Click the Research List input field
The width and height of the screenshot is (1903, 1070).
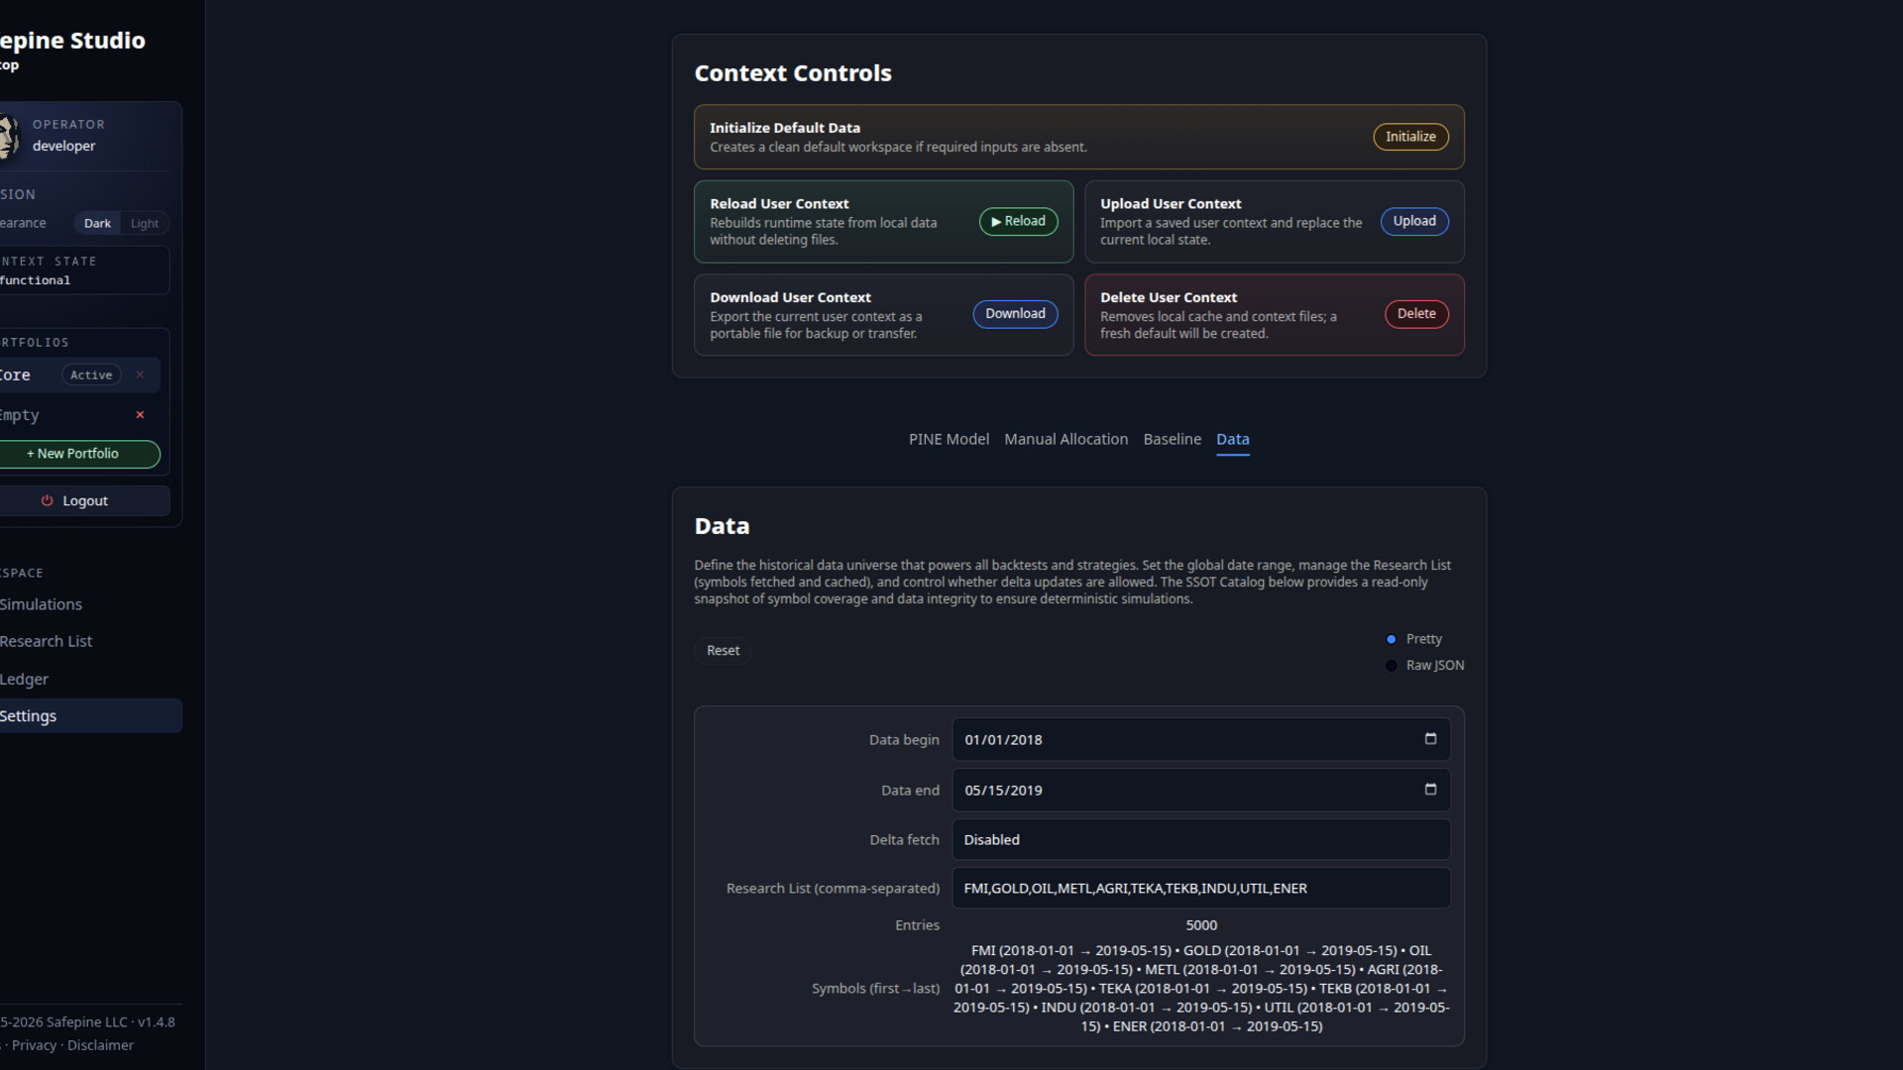(1200, 889)
